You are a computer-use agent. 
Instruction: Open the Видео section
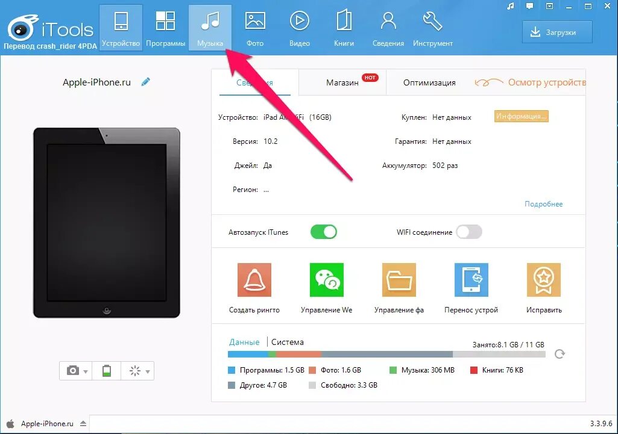click(300, 28)
